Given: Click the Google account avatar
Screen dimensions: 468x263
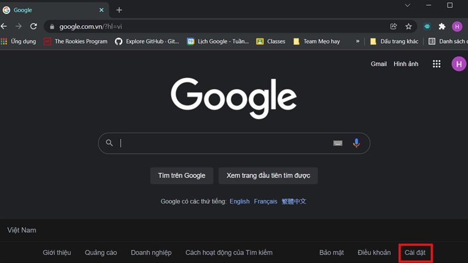Looking at the screenshot, I should (458, 64).
